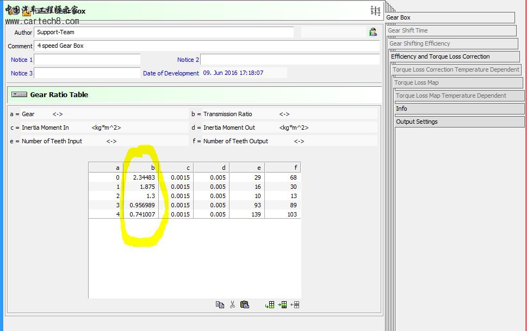Click column header b

tap(140, 168)
